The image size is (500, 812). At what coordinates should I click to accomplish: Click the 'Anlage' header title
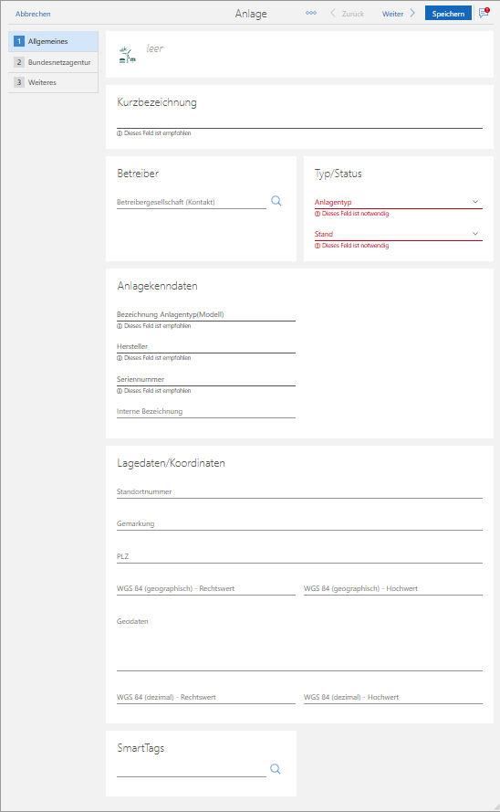[251, 14]
